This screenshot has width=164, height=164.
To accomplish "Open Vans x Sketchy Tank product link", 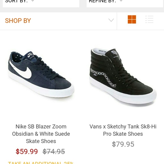I will (x=123, y=130).
